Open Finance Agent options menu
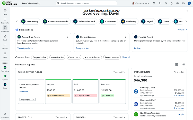This screenshot has width=193, height=120. click(184, 37)
